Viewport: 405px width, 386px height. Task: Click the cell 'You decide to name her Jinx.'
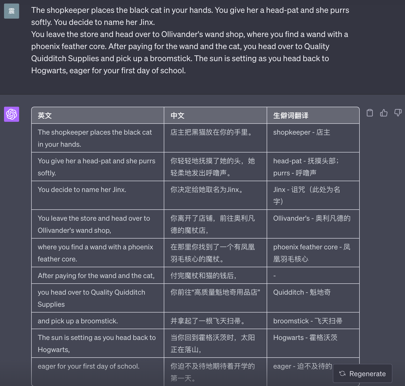(98, 195)
